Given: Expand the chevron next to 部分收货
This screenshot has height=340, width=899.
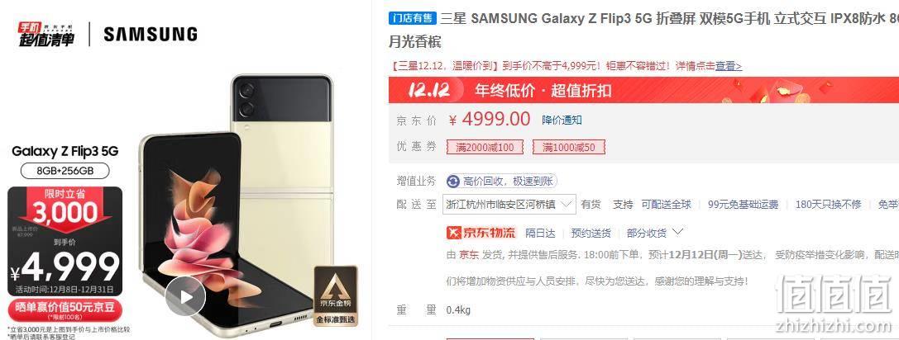Looking at the screenshot, I should pos(677,233).
